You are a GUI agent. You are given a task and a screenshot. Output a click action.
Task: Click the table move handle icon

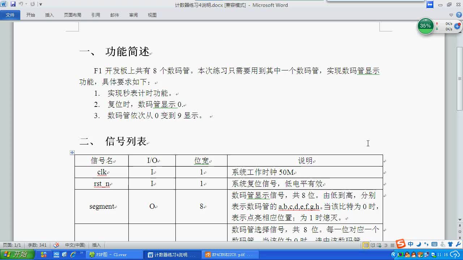coord(72,153)
